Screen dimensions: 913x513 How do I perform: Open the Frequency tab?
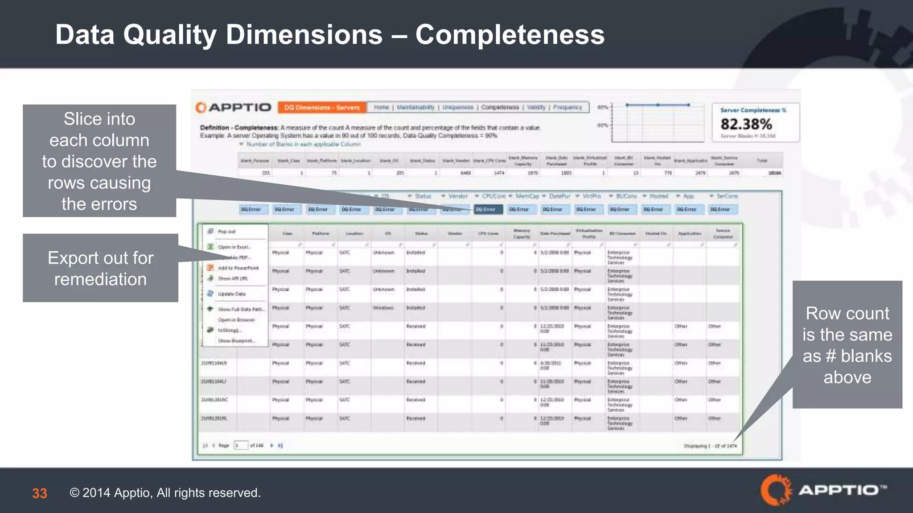pyautogui.click(x=568, y=107)
